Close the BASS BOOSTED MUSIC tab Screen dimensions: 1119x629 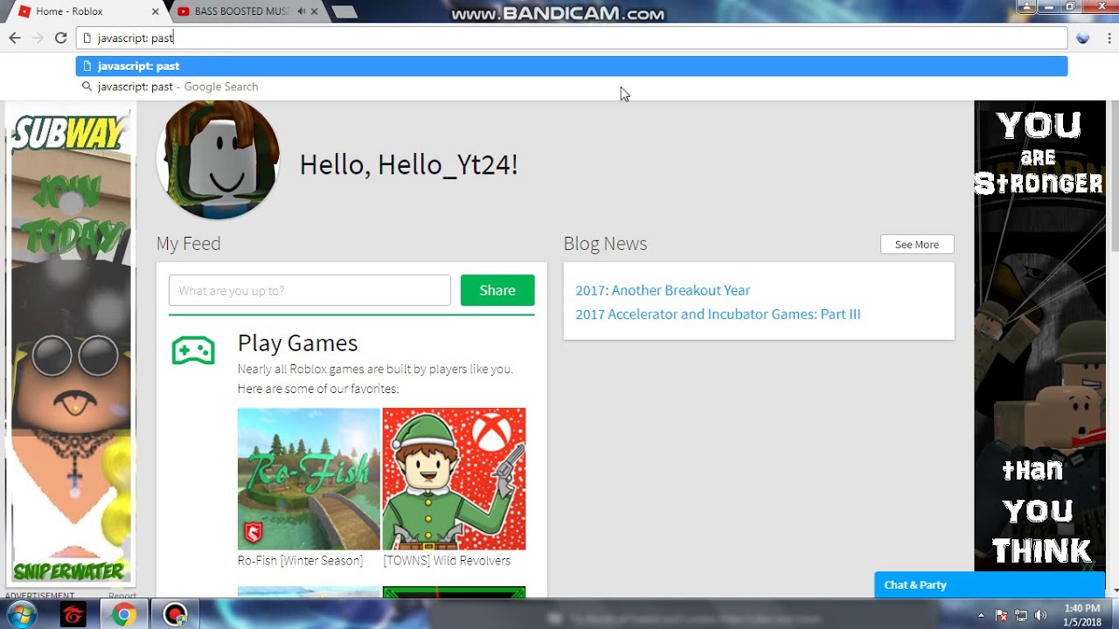pos(314,11)
